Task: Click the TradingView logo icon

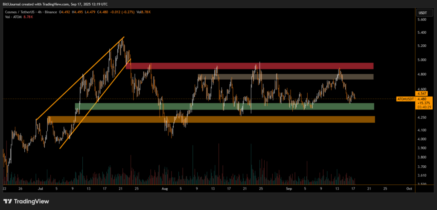Action: [8, 201]
